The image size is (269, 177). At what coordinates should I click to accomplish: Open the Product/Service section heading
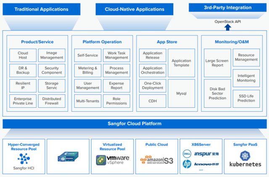tap(37, 42)
